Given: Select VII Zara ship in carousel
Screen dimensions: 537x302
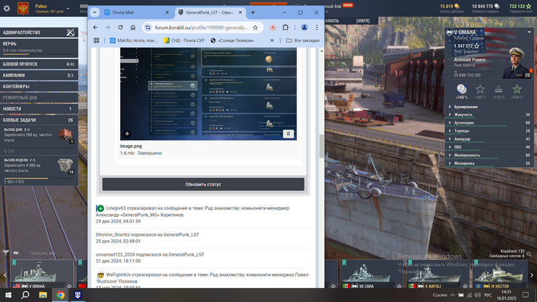Looking at the screenshot, I should click(x=371, y=274).
